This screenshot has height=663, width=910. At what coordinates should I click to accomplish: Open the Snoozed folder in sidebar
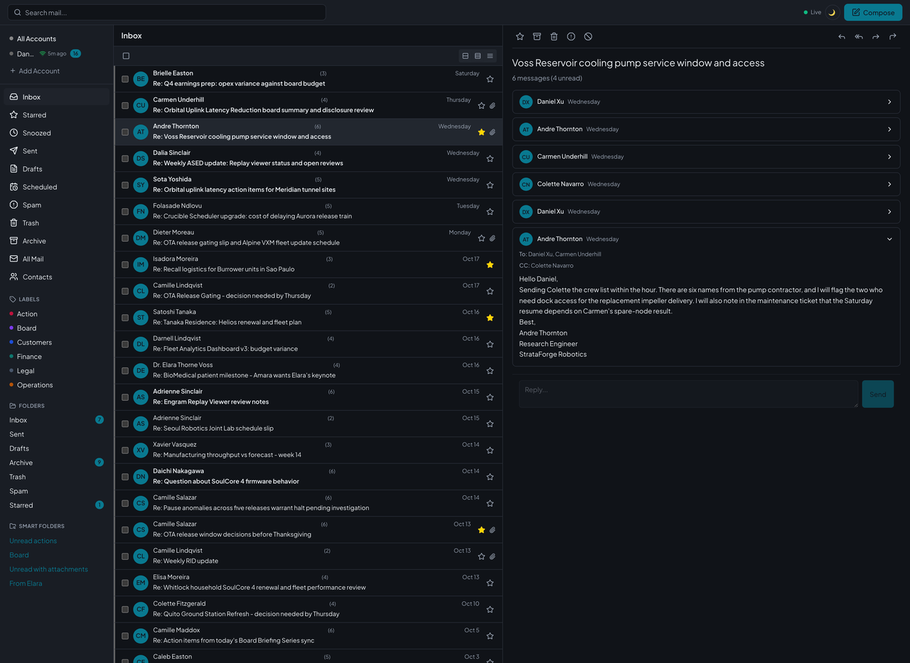(x=57, y=133)
